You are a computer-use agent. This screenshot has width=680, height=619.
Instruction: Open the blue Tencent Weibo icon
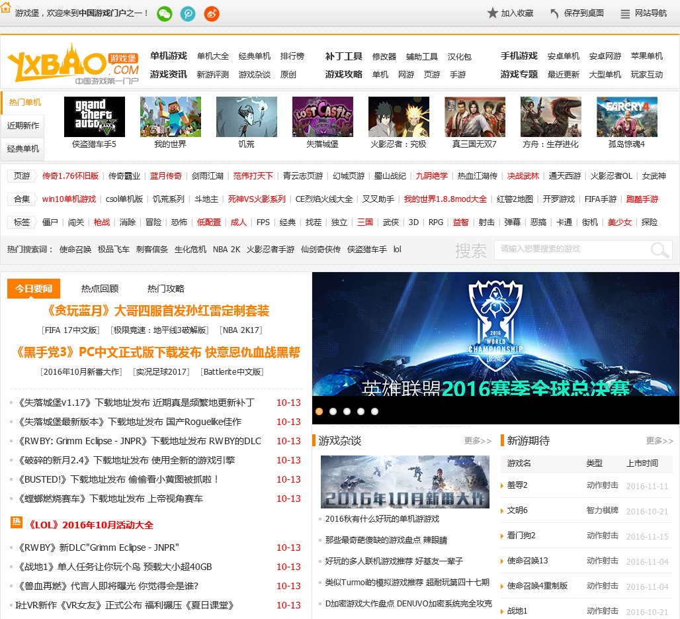(188, 14)
